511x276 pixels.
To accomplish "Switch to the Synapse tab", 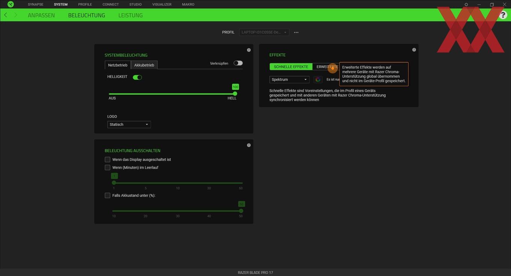I will (x=35, y=5).
